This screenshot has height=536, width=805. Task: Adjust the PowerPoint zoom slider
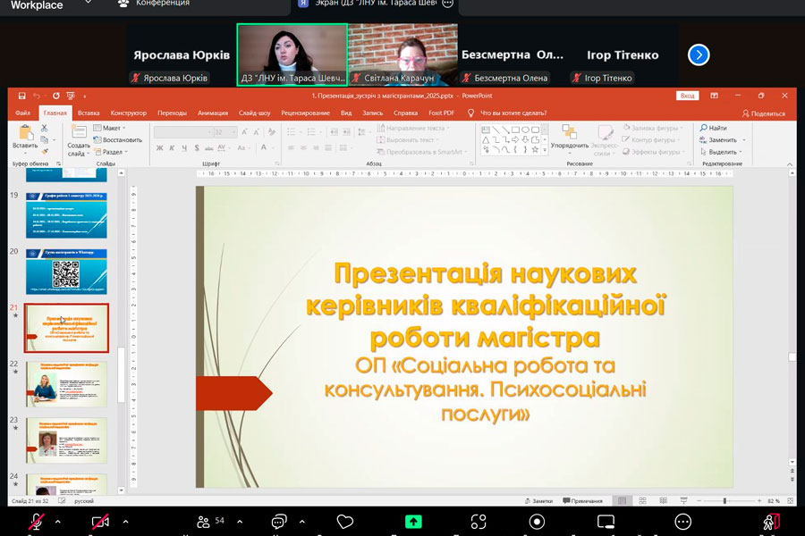pyautogui.click(x=724, y=501)
